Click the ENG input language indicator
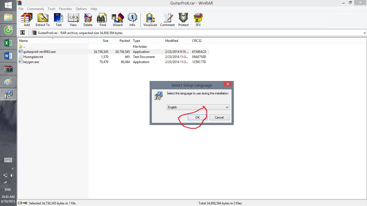Image resolution: width=367 pixels, height=206 pixels. point(8,190)
